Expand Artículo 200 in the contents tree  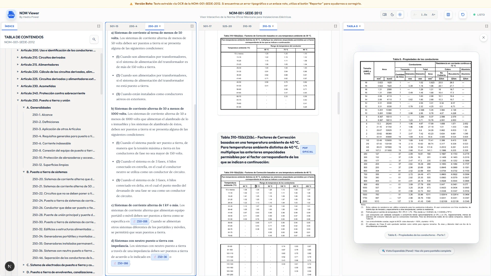click(18, 50)
